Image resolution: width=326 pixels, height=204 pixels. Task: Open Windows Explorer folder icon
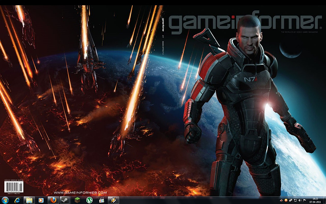[x=29, y=200]
